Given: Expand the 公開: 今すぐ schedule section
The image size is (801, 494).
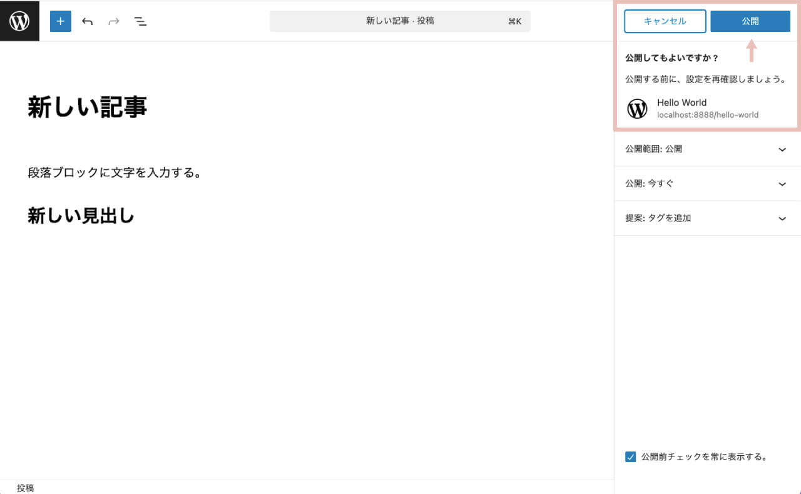Looking at the screenshot, I should [707, 183].
